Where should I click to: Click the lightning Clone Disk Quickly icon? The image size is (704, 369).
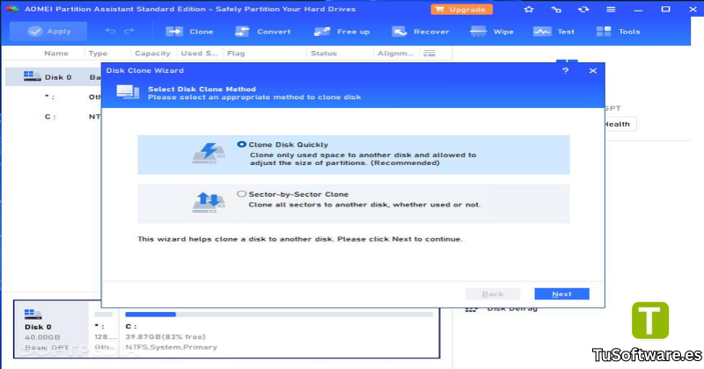[x=209, y=154]
